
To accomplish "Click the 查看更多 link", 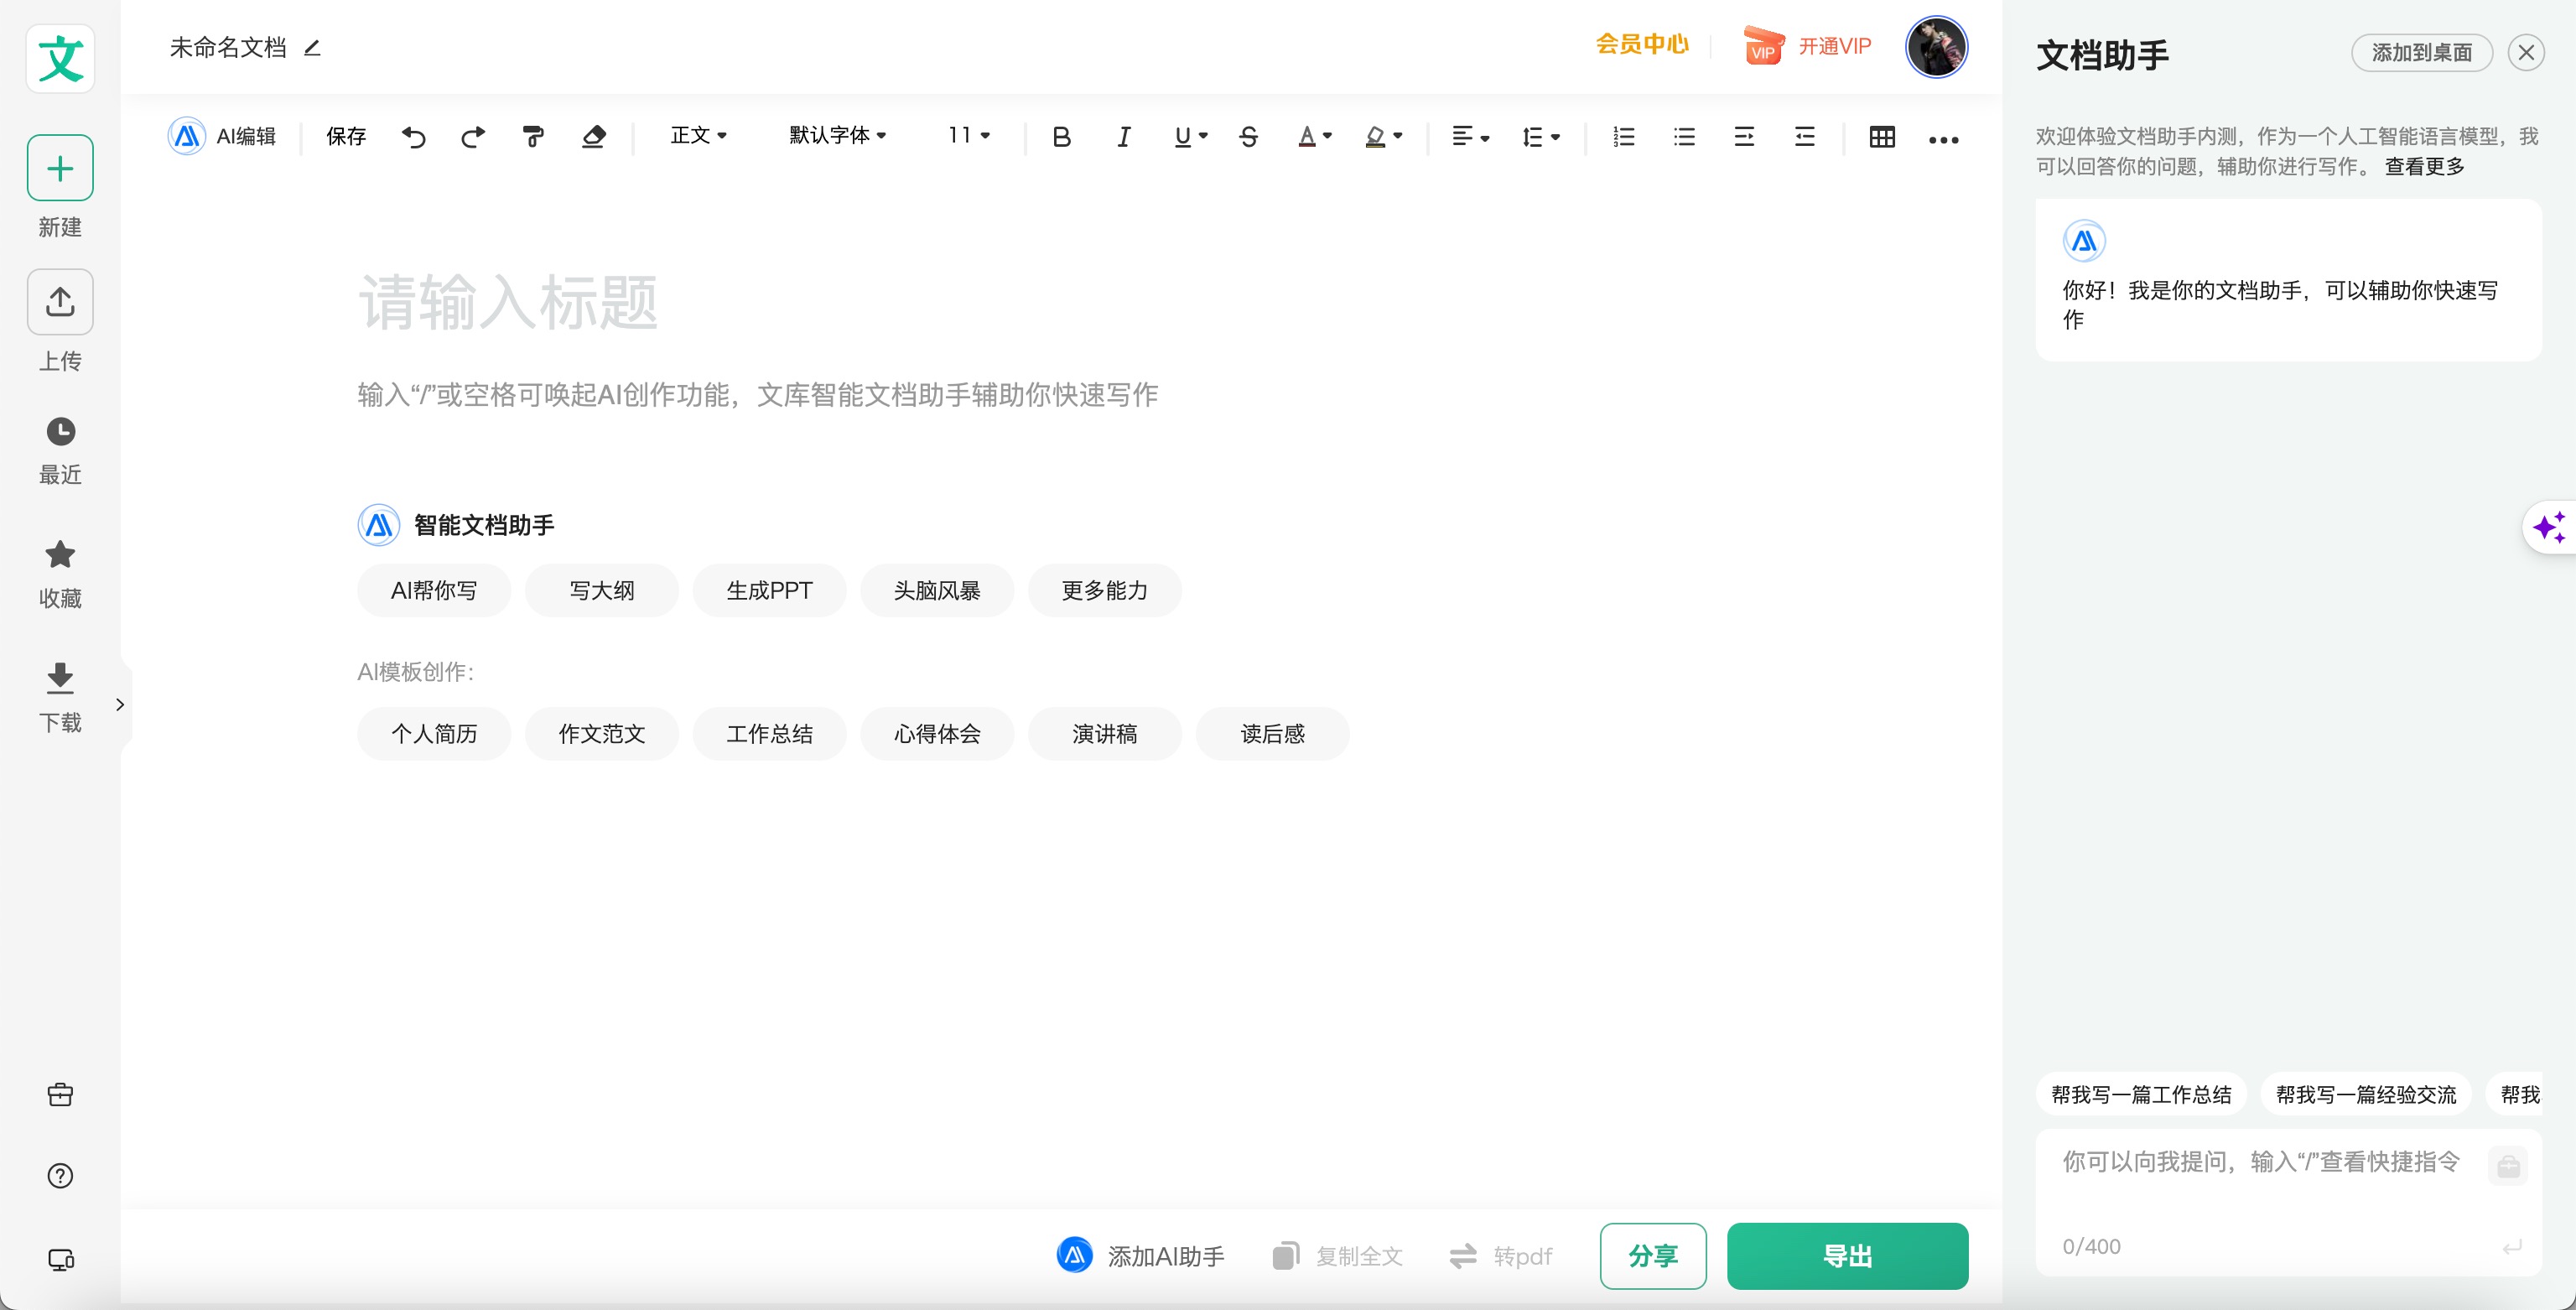I will click(2424, 166).
